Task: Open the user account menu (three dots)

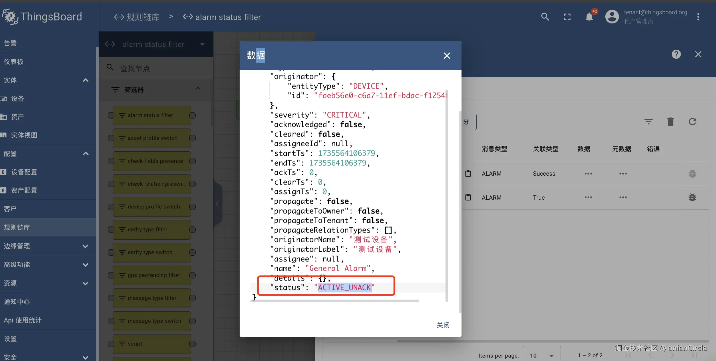Action: click(698, 17)
